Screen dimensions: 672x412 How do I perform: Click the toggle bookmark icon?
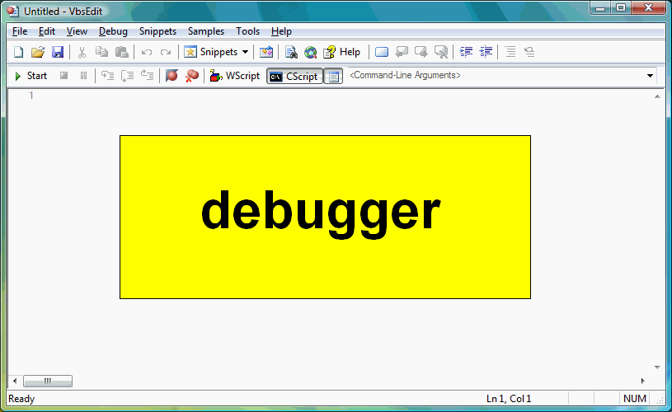381,52
